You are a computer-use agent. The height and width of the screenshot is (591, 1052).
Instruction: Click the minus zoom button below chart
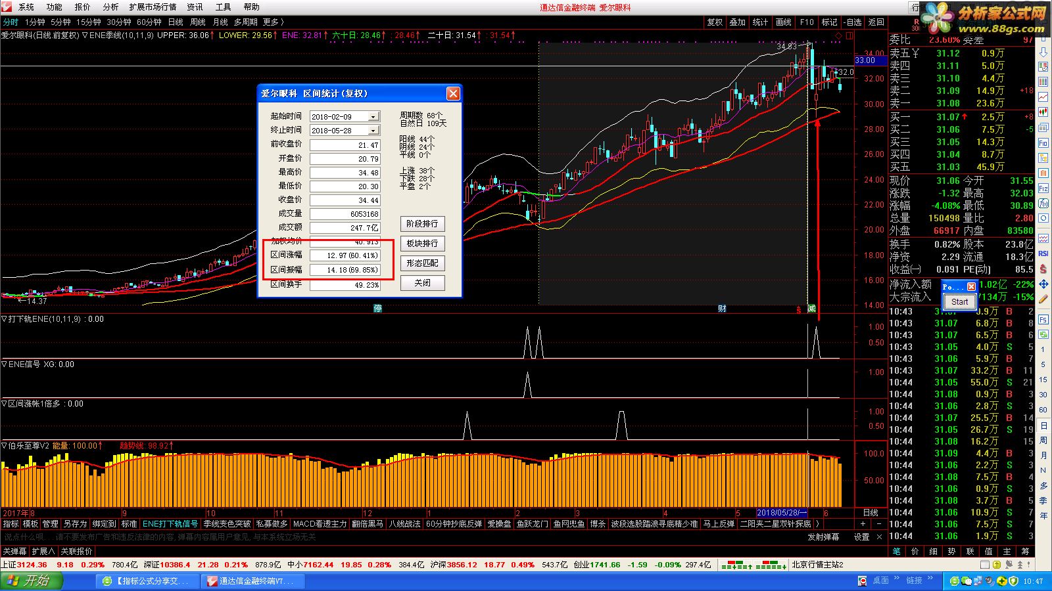tap(878, 524)
